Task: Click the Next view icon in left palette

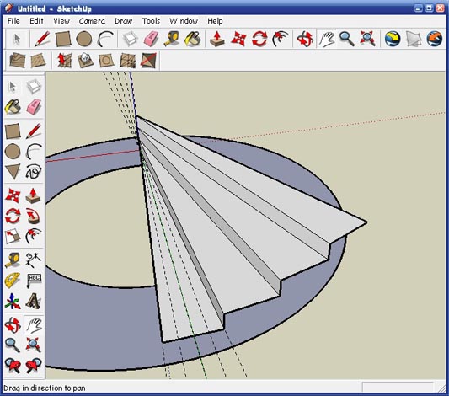Action: 34,366
